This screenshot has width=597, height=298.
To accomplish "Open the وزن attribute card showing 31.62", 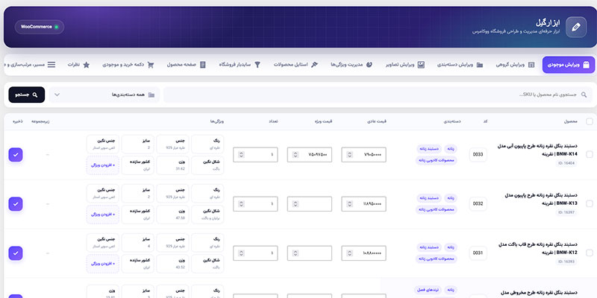I will click(173, 165).
